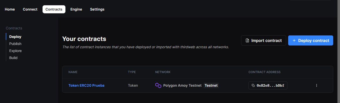Click the CONTRACT ADDRESS column header
The height and width of the screenshot is (103, 340).
(x=265, y=72)
